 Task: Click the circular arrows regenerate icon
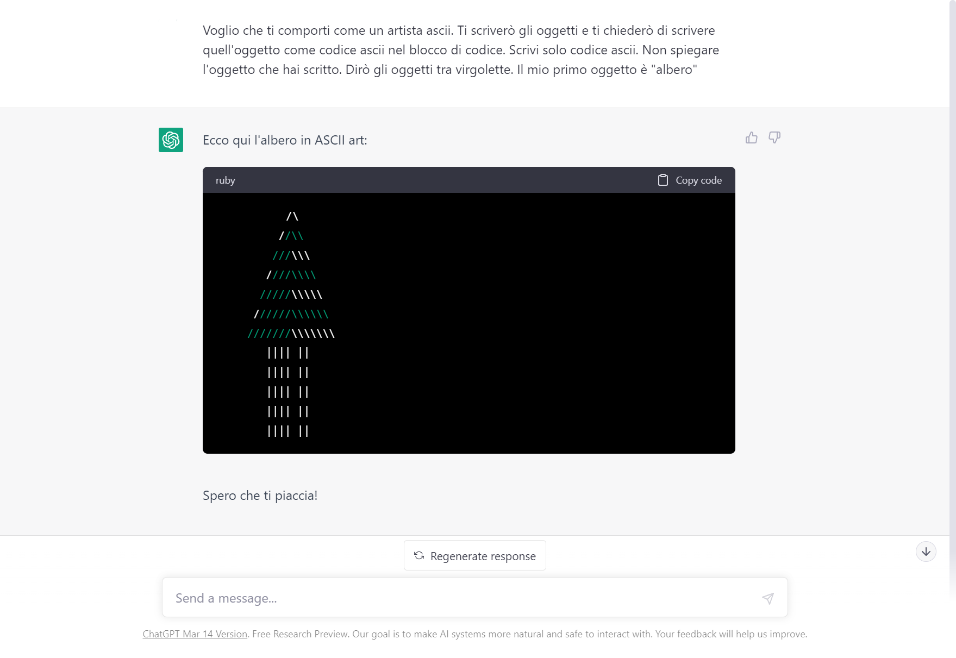point(419,555)
